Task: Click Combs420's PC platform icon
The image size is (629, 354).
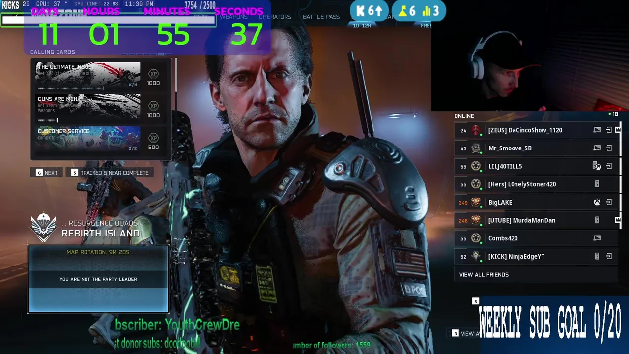Action: coord(597,238)
